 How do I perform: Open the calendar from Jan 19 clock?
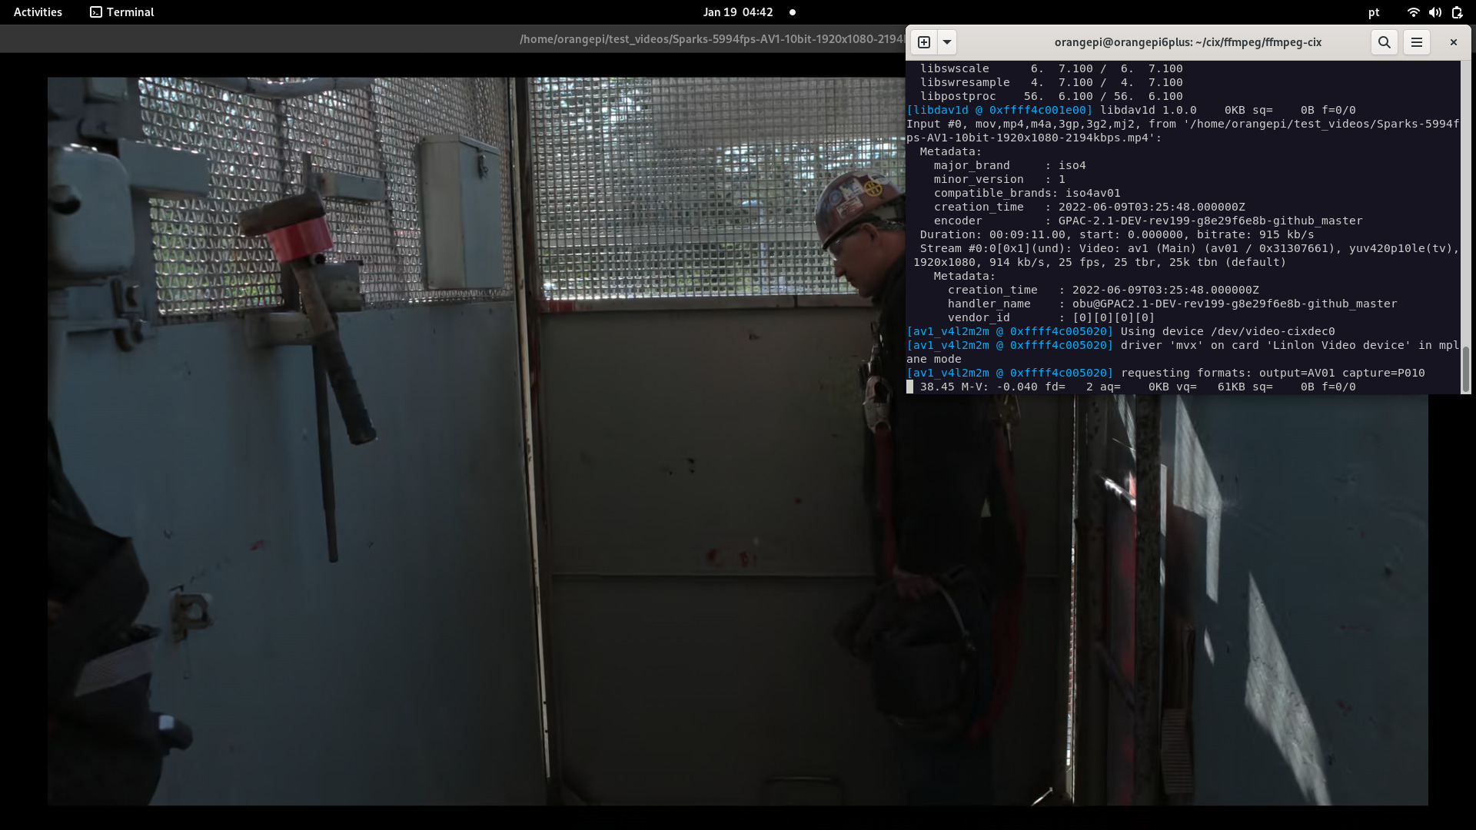tap(737, 12)
